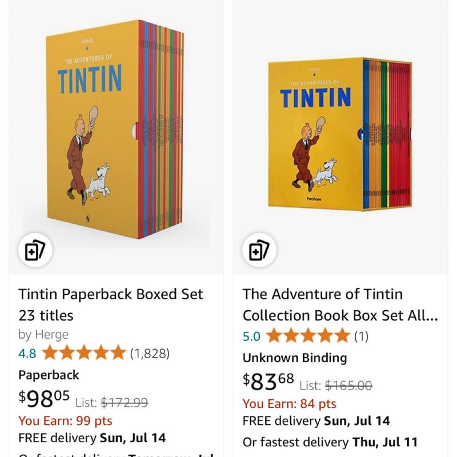Screen dimensions: 457x457
Task: Click the $98.05 price
Action: pyautogui.click(x=44, y=398)
